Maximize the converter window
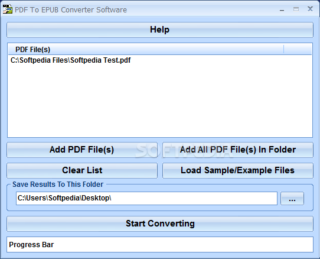This screenshot has width=320, height=259. [x=296, y=9]
